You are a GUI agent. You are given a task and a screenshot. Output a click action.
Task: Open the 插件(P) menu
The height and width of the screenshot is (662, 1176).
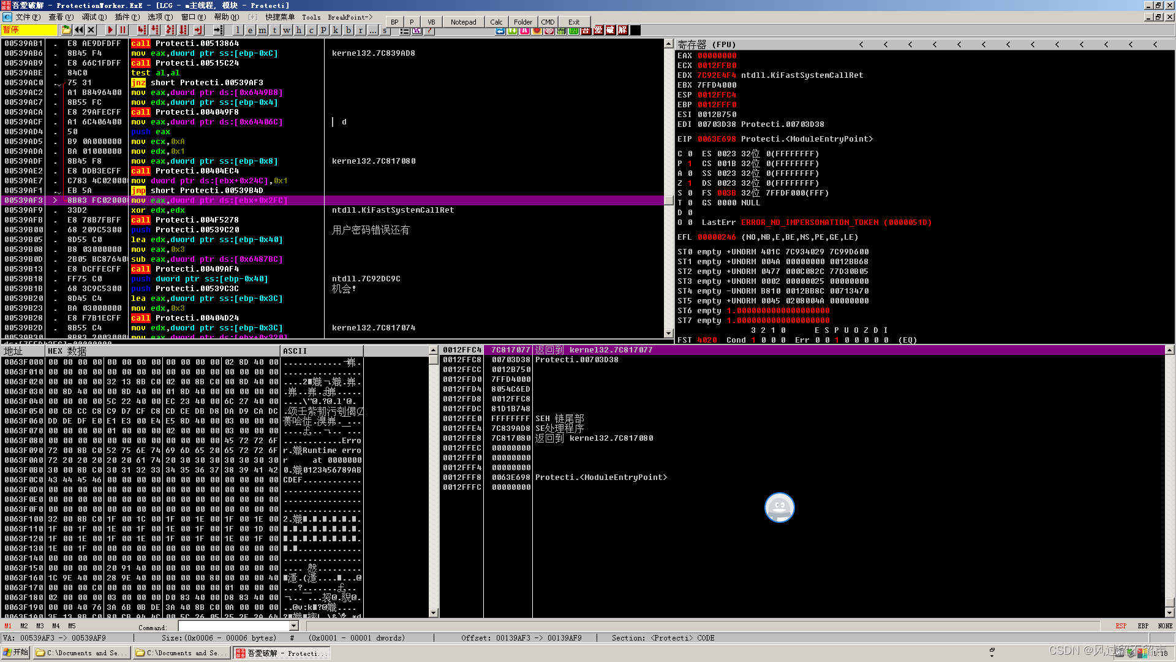[127, 17]
